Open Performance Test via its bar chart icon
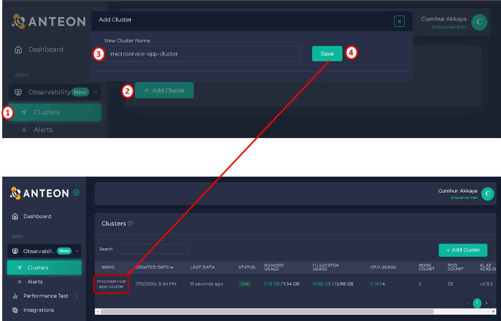 point(15,296)
